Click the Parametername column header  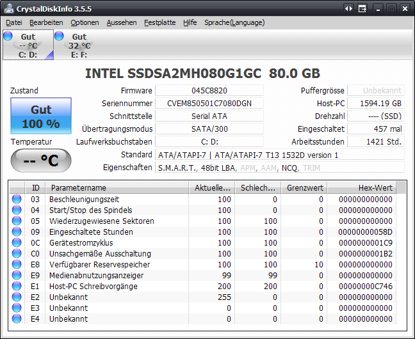[x=117, y=188]
